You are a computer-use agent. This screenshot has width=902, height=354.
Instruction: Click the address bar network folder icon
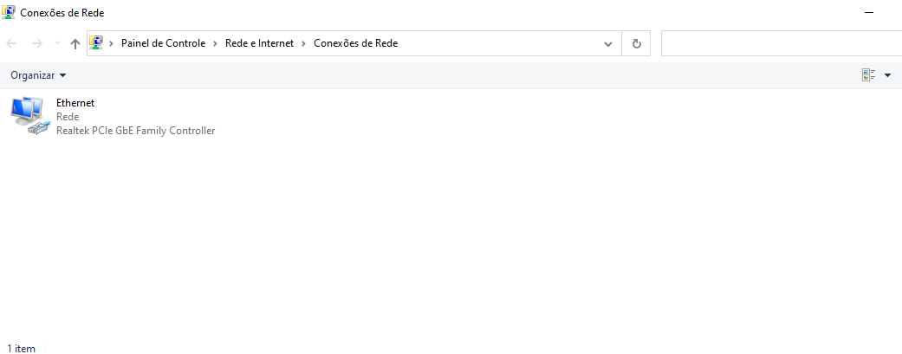point(96,42)
